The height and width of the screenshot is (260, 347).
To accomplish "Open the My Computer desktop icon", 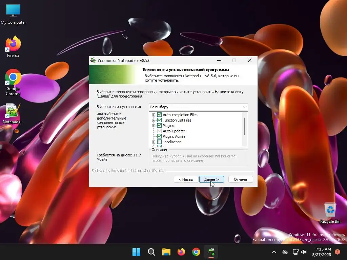I will point(13,14).
